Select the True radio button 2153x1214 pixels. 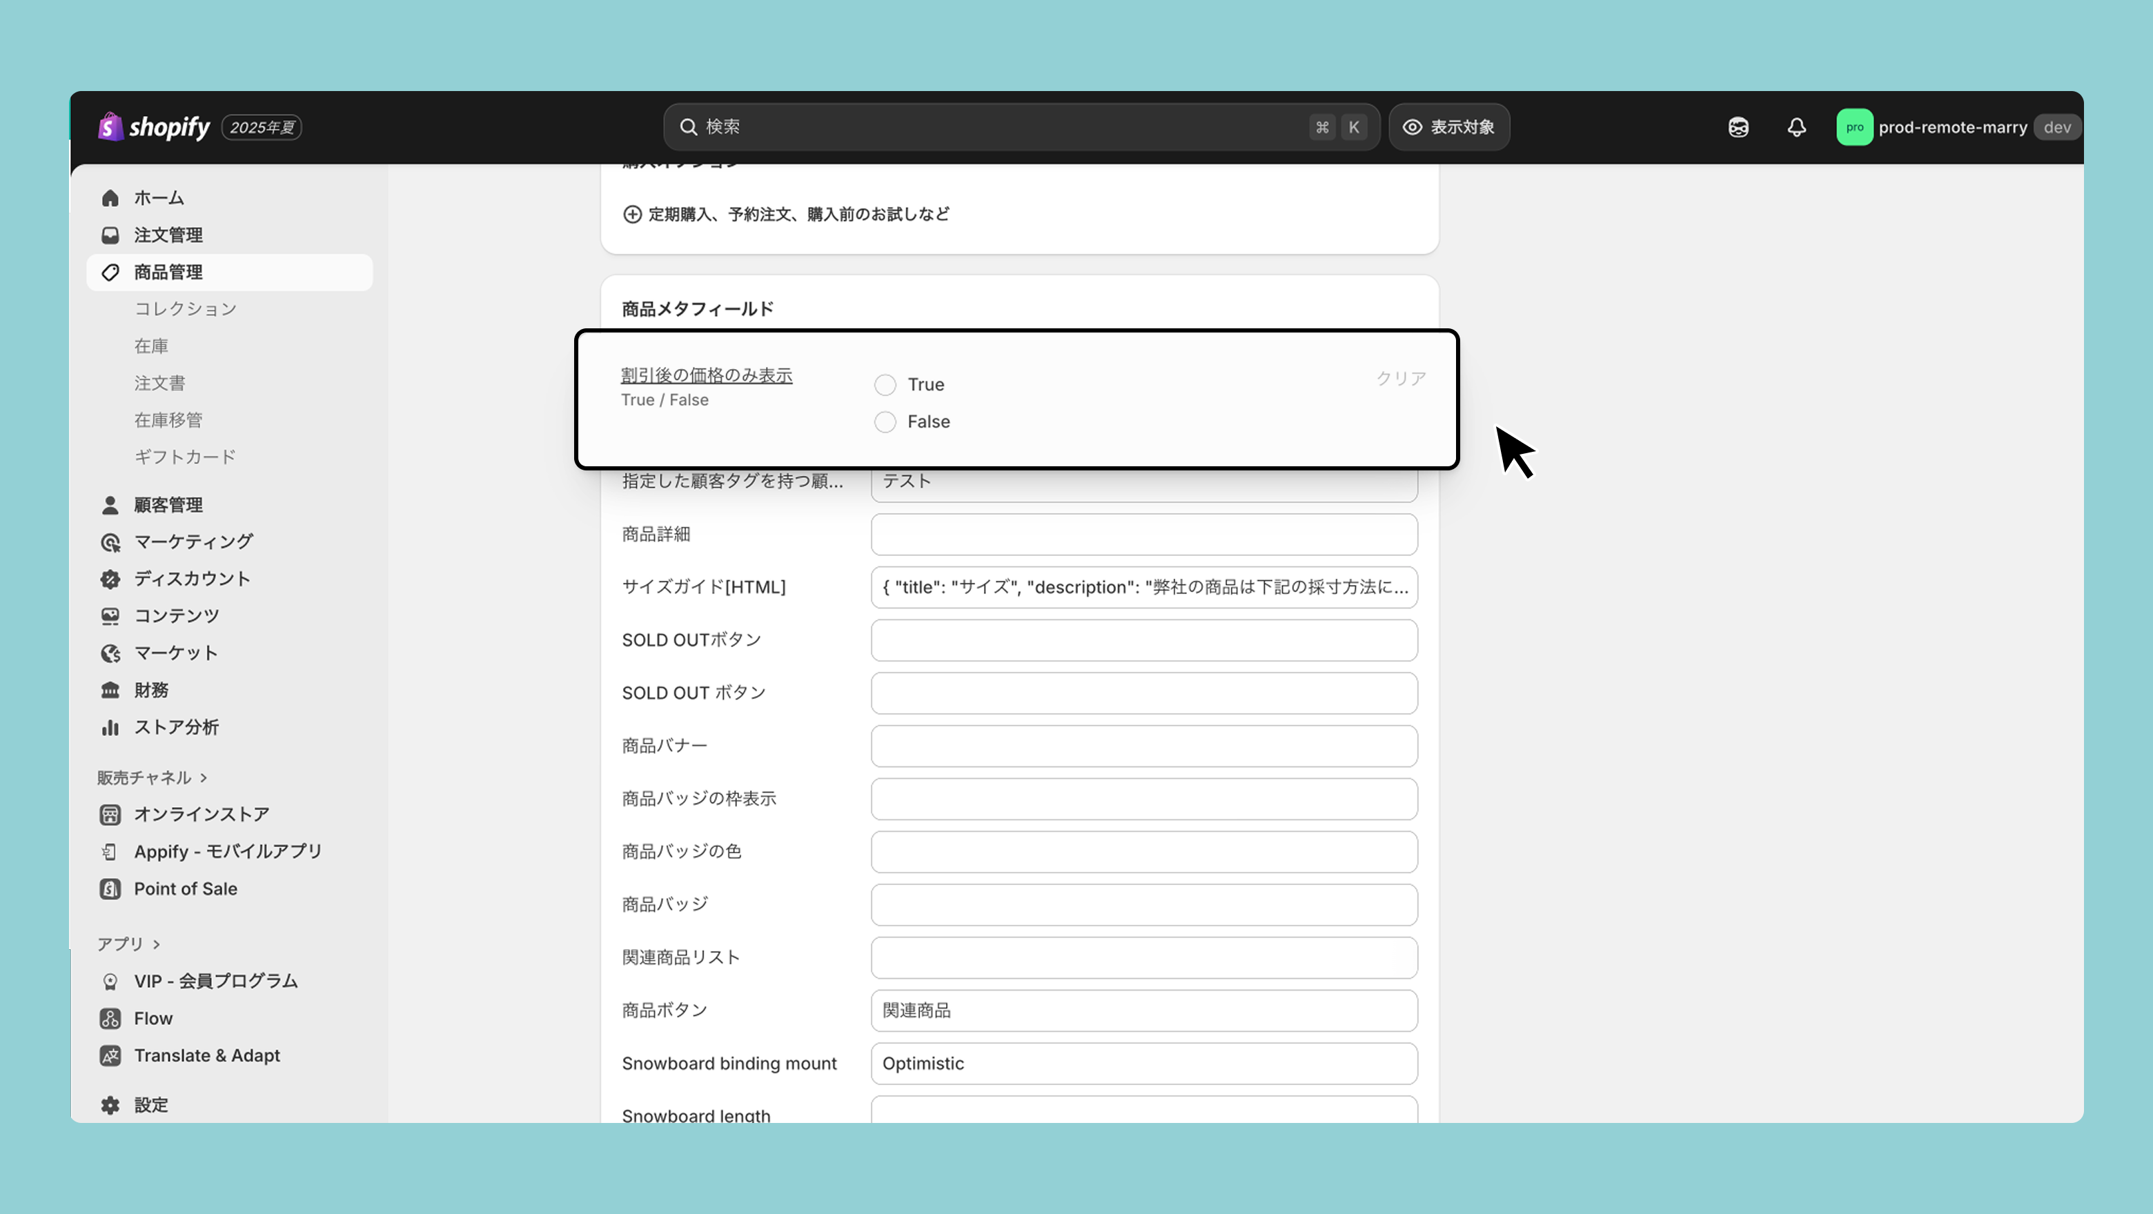click(885, 385)
